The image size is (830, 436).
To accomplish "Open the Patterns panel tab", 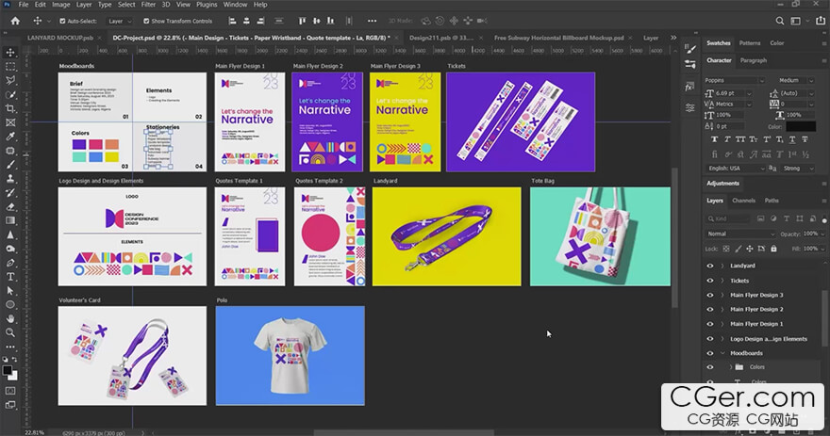I will click(x=750, y=42).
